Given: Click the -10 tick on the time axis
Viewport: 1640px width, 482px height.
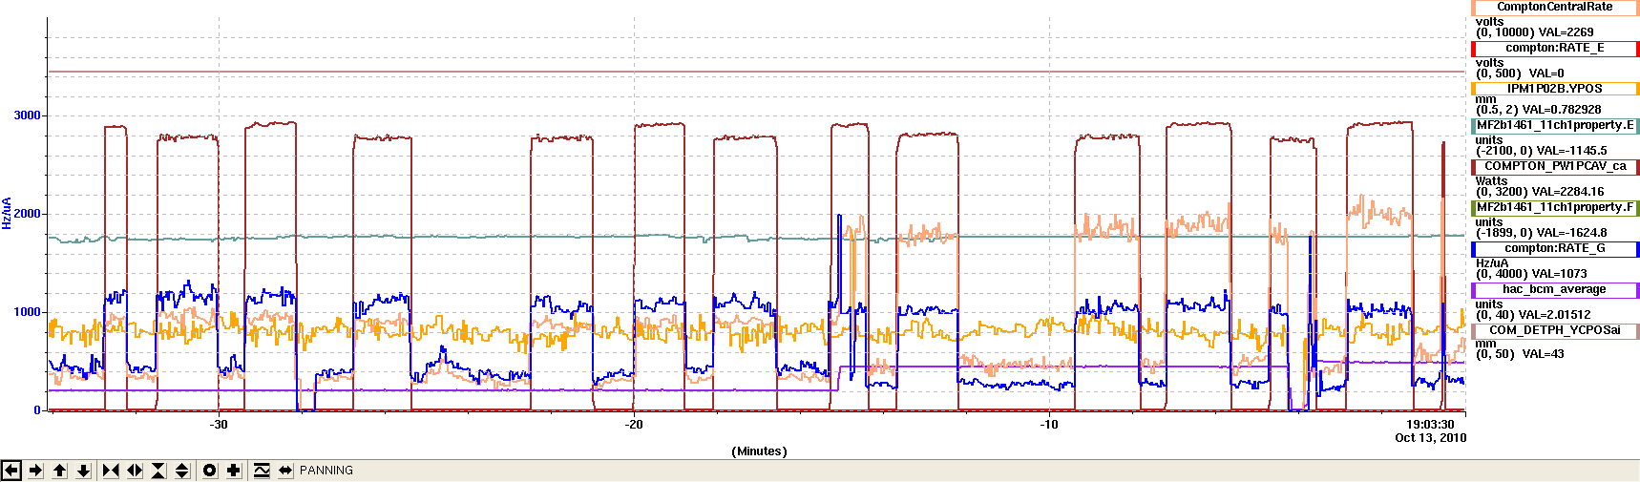Looking at the screenshot, I should coord(1049,425).
